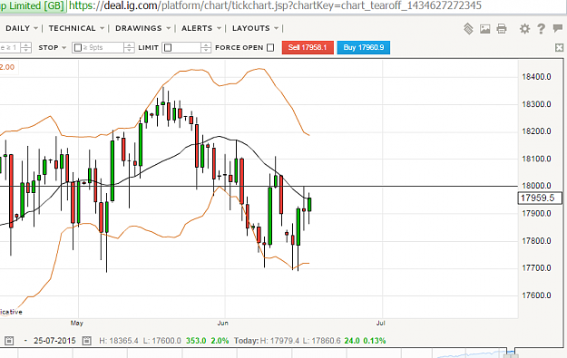The width and height of the screenshot is (567, 358).
Task: Open the LAYOUTS menu
Action: coord(255,28)
